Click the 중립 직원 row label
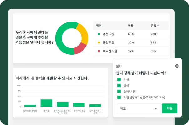 click(x=109, y=42)
